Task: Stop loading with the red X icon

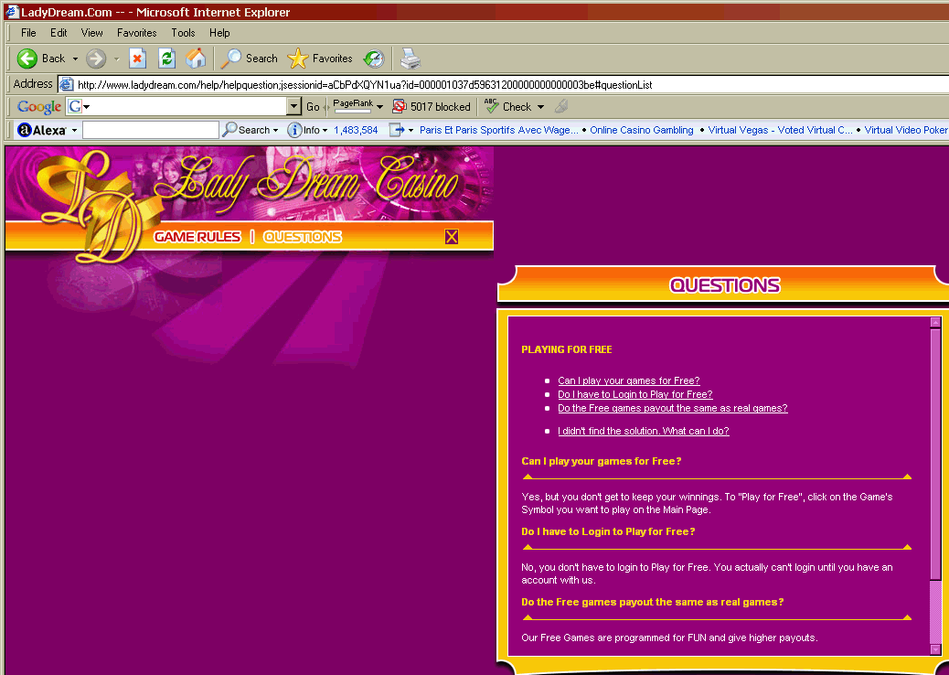Action: 137,59
